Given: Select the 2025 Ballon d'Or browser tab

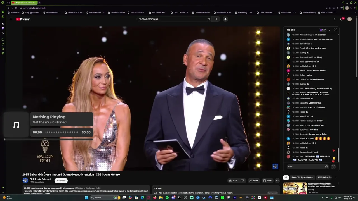Looking at the screenshot, I should coord(25,3).
